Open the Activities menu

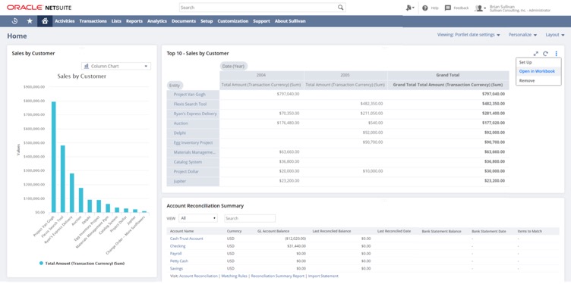coord(65,21)
